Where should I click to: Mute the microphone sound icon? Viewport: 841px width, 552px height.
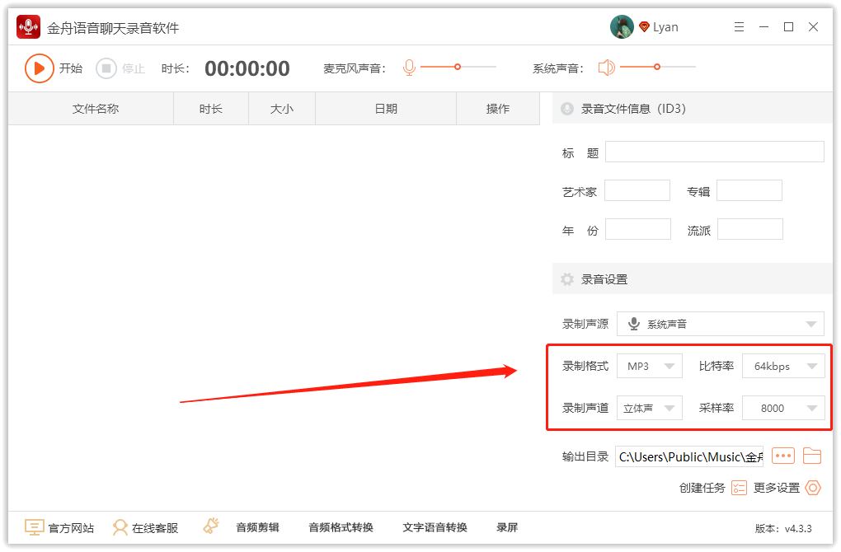(x=409, y=68)
